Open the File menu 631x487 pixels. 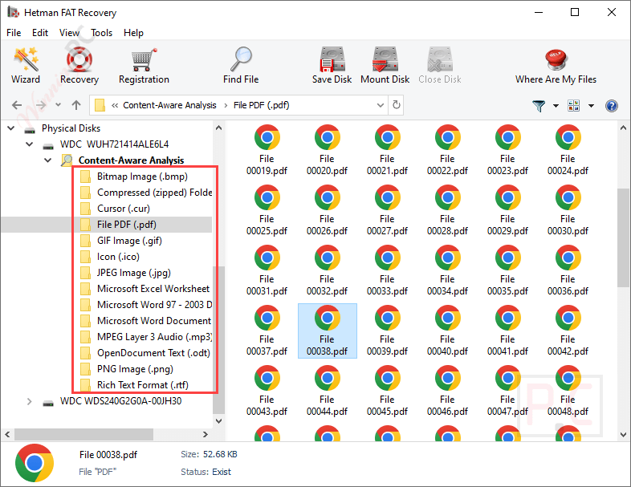(x=14, y=33)
